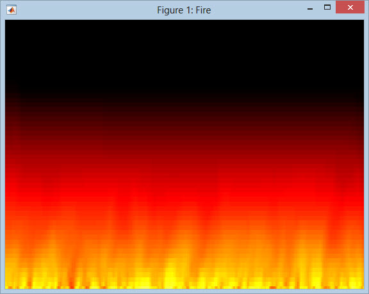This screenshot has width=369, height=294.
Task: Minimize the Figure 1: Fire window
Action: pyautogui.click(x=310, y=9)
